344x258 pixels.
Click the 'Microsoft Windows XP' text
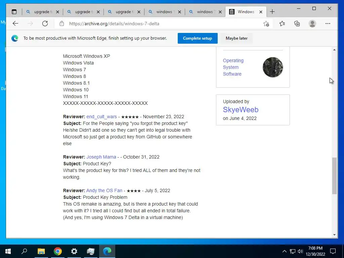(86, 56)
